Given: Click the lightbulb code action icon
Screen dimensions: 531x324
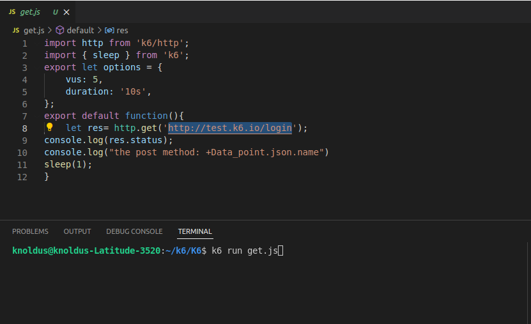Looking at the screenshot, I should click(x=49, y=127).
